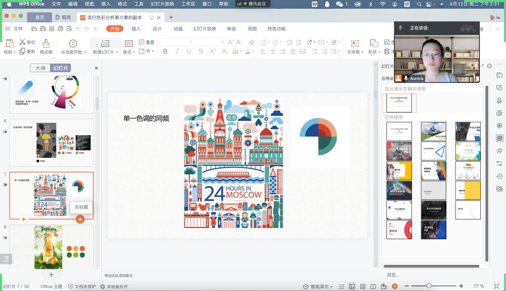
Task: Expand New Slide dropdown arrow
Action: pyautogui.click(x=117, y=52)
